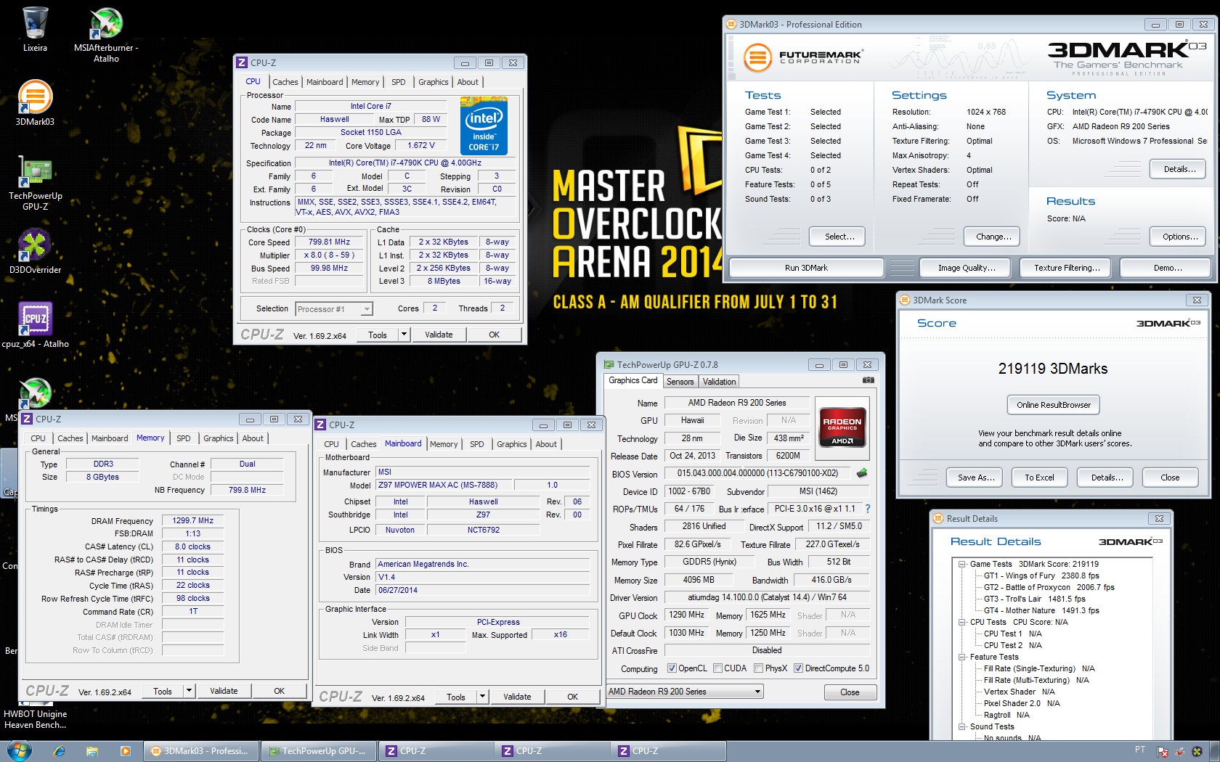The height and width of the screenshot is (762, 1220).
Task: Switch to Sensors tab in GPU-Z
Action: pyautogui.click(x=680, y=382)
